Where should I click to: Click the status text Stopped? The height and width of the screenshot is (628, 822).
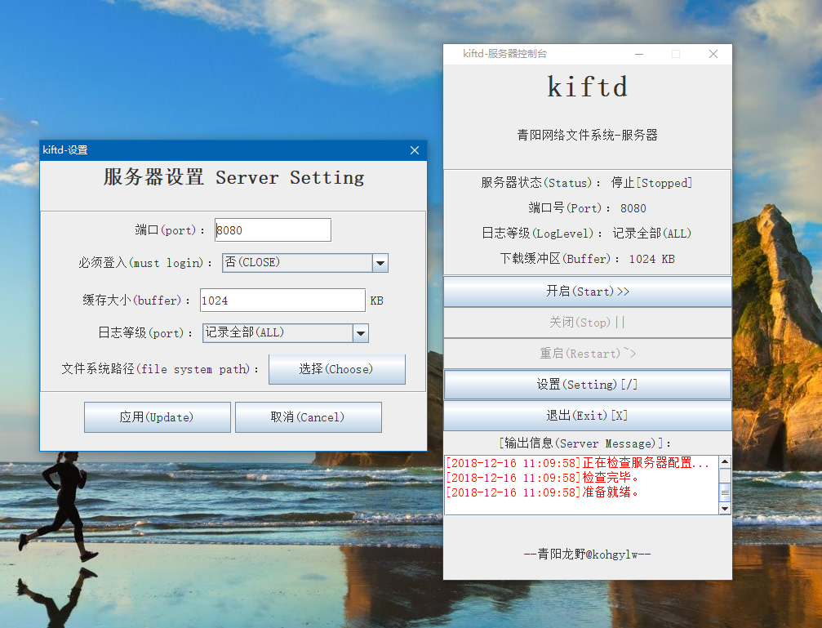click(651, 183)
